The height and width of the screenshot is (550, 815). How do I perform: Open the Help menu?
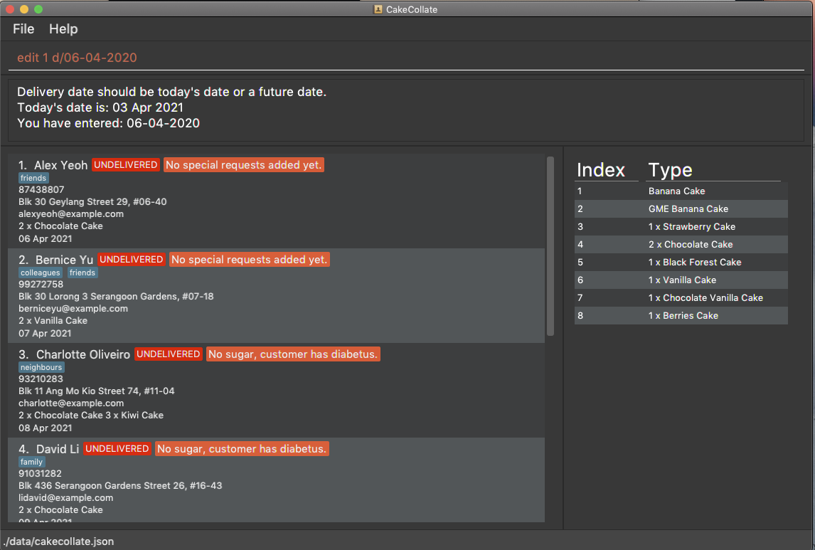coord(63,29)
